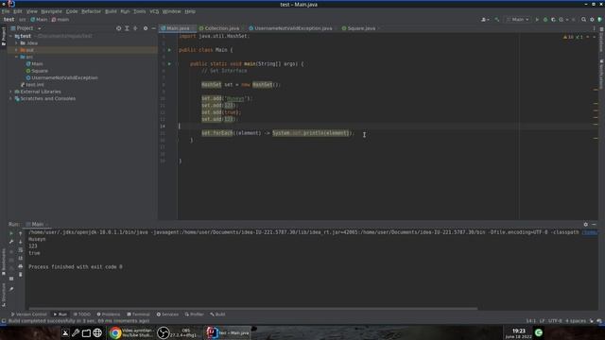Screen dimensions: 605x340
Task: Collapse all items in Project panel
Action: click(x=135, y=28)
